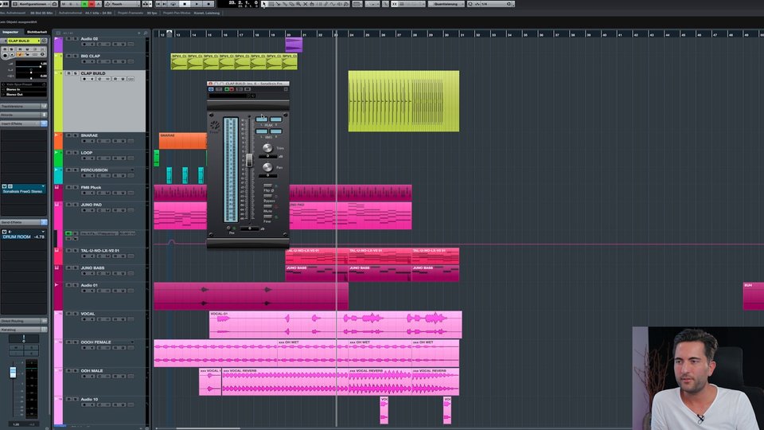Collapse the Send-Effekte inspector section
The width and height of the screenshot is (764, 430).
tap(23, 222)
